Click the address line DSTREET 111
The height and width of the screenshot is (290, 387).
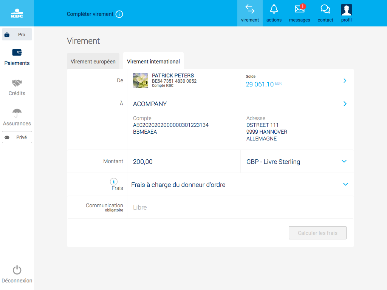(262, 125)
